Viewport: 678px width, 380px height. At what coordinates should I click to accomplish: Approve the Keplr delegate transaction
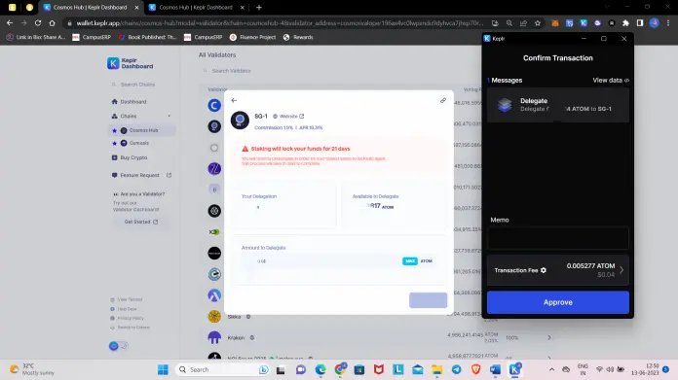click(558, 302)
